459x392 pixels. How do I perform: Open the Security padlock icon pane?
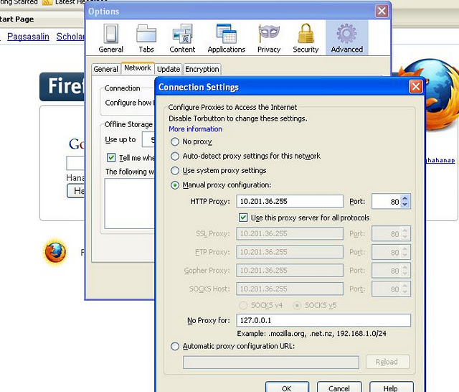[306, 38]
